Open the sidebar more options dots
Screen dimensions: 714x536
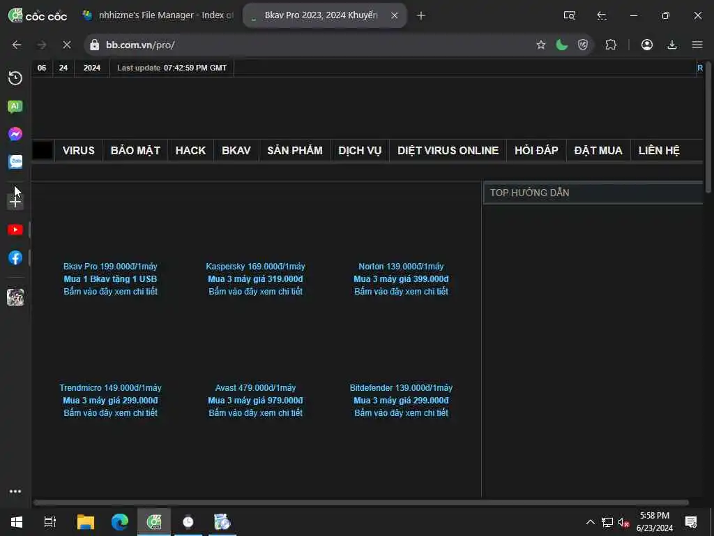click(x=15, y=491)
